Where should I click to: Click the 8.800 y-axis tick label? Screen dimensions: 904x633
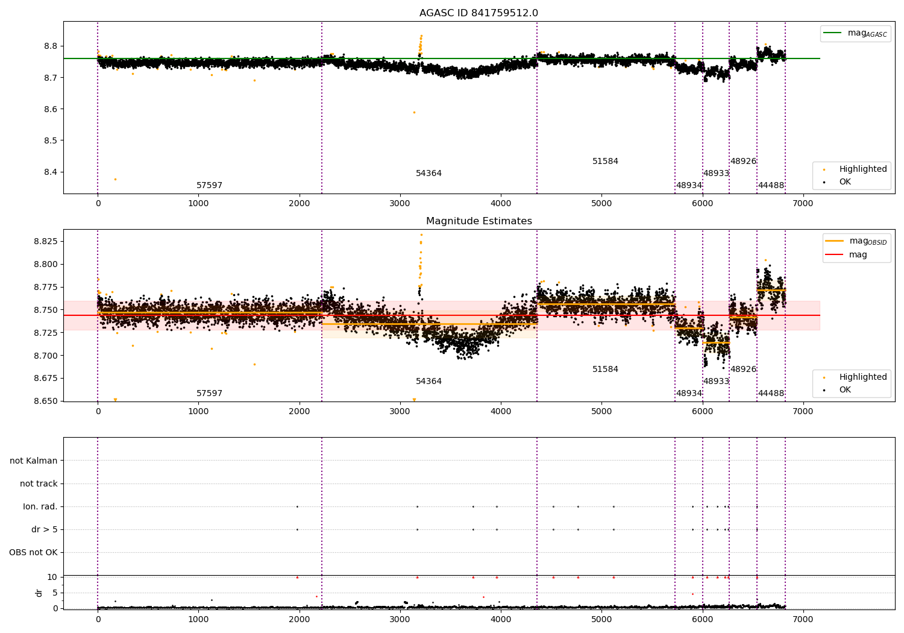click(46, 264)
